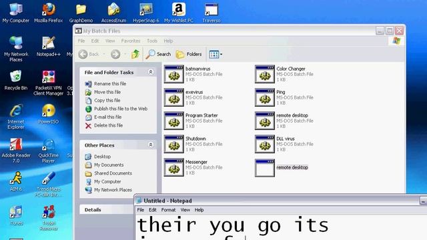Click Copy this file link
This screenshot has height=240, width=427.
tap(107, 101)
